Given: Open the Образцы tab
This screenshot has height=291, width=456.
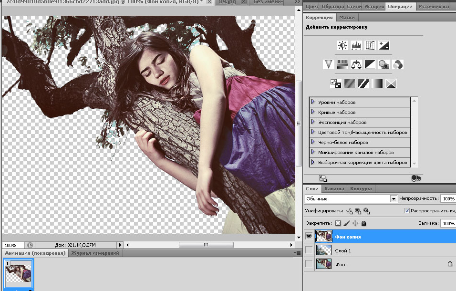Looking at the screenshot, I should click(332, 6).
